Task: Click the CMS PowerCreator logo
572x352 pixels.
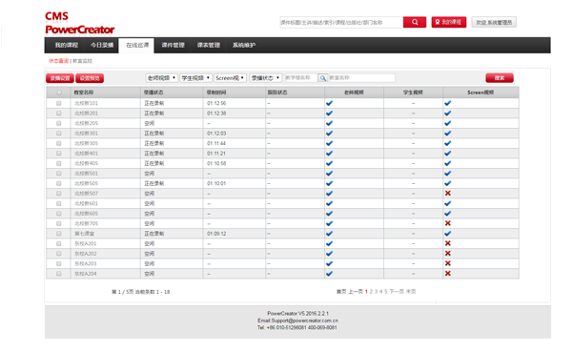Action: coord(79,23)
